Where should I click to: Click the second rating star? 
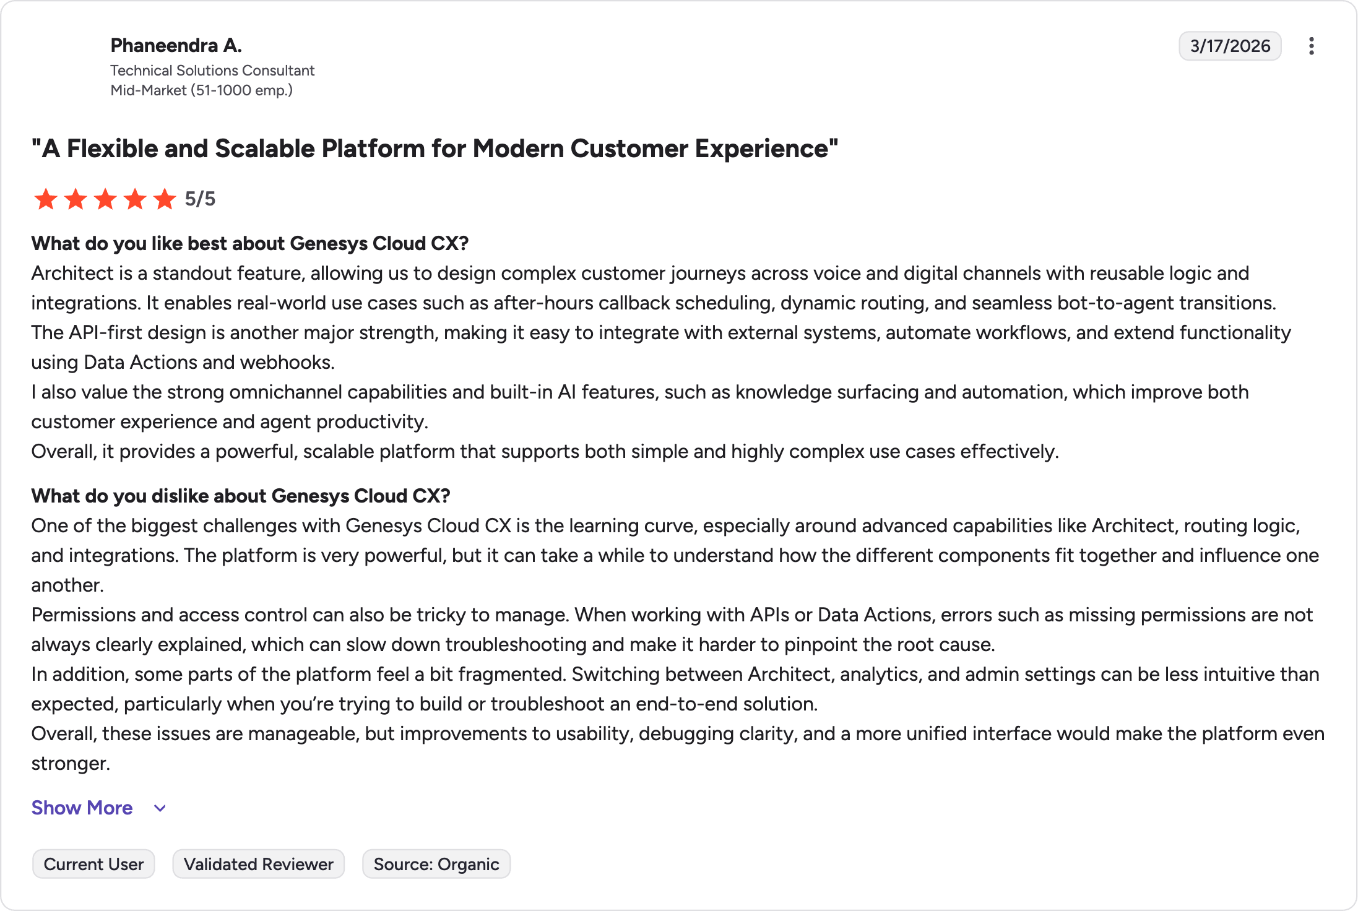tap(76, 199)
